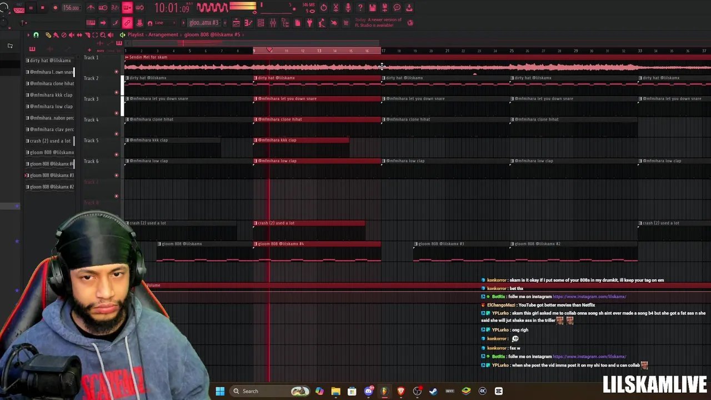The width and height of the screenshot is (711, 400).
Task: Select @mfmihara kkk clap in picker
Action: pyautogui.click(x=50, y=95)
